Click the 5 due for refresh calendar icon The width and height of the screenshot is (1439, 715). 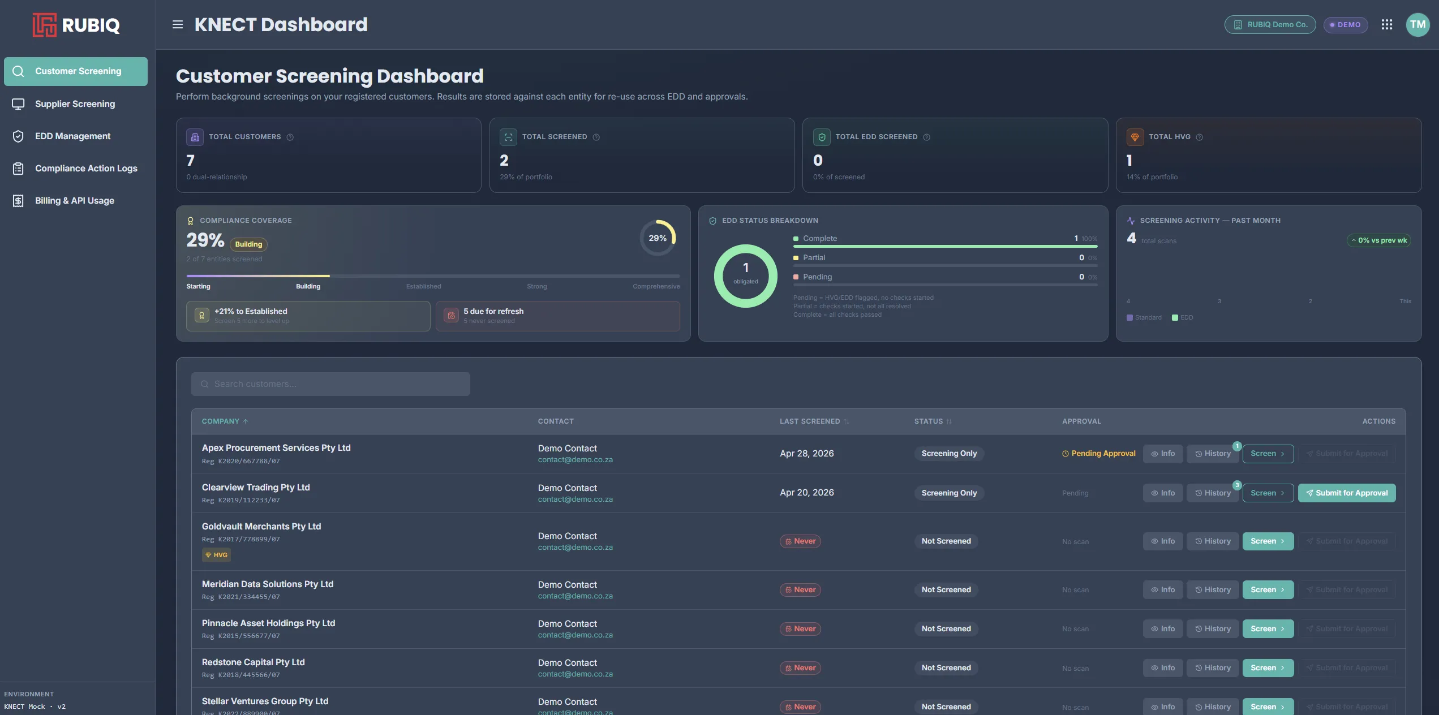tap(451, 316)
